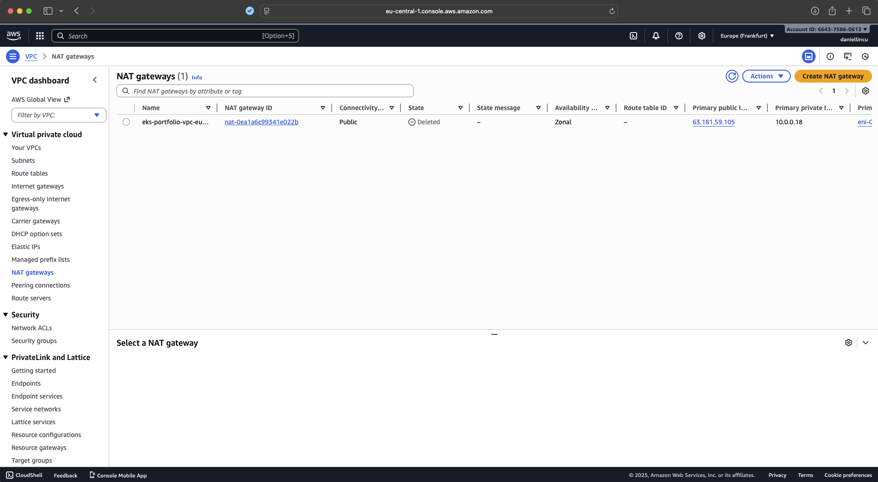
Task: Open the notifications bell
Action: [x=656, y=36]
